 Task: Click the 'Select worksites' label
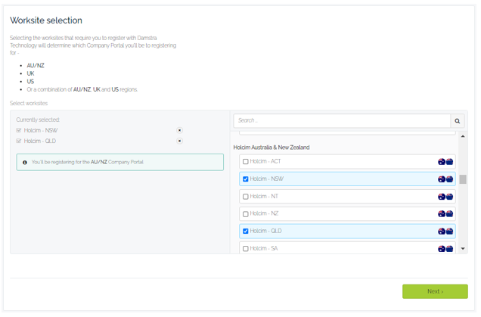(x=29, y=103)
